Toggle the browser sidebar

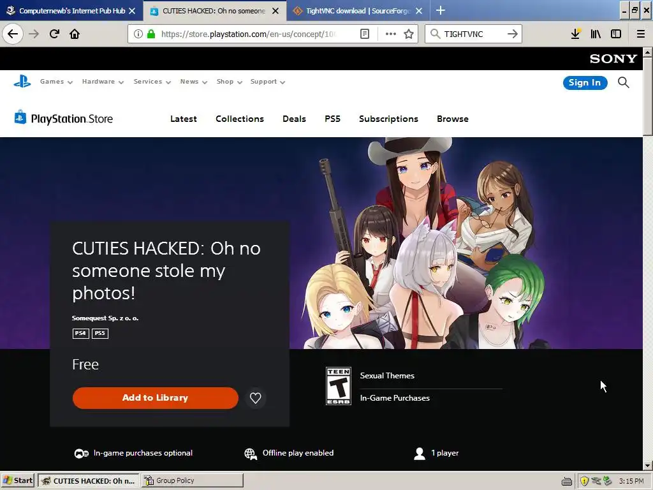616,34
